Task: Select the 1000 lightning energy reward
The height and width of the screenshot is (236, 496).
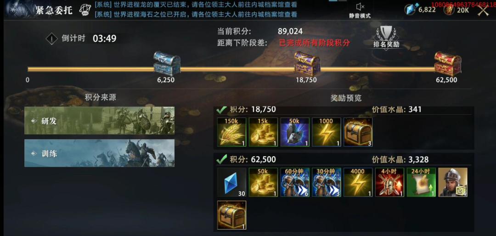Action: point(327,132)
